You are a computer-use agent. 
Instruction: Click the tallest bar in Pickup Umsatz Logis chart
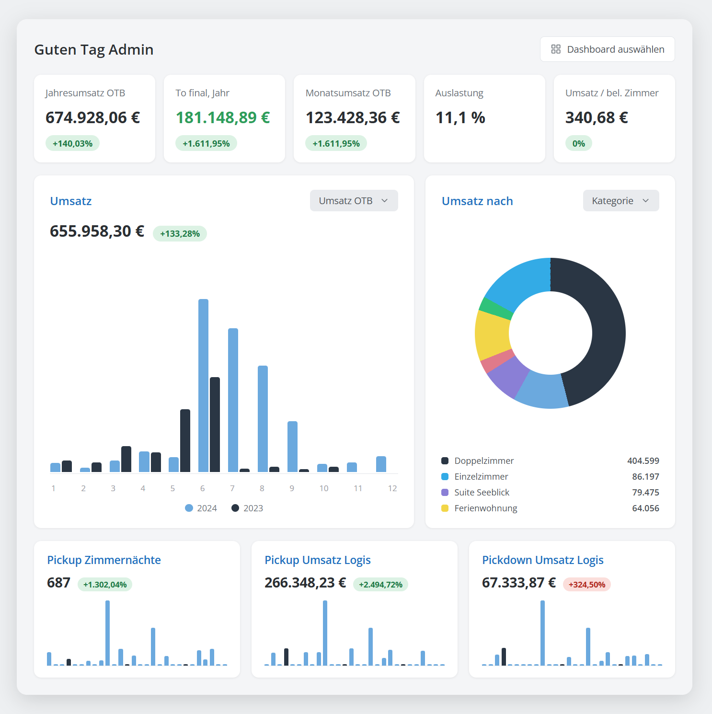coord(325,633)
